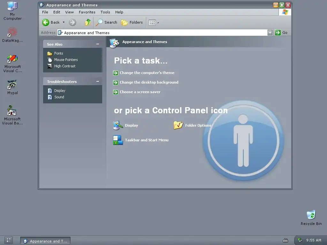Select the Microsoft Visual Basic desktop shortcut
This screenshot has width=327, height=245.
[x=12, y=115]
